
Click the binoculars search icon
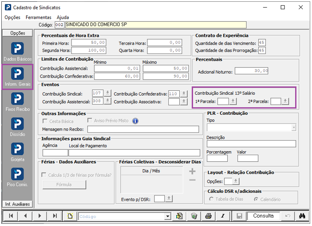pyautogui.click(x=302, y=216)
